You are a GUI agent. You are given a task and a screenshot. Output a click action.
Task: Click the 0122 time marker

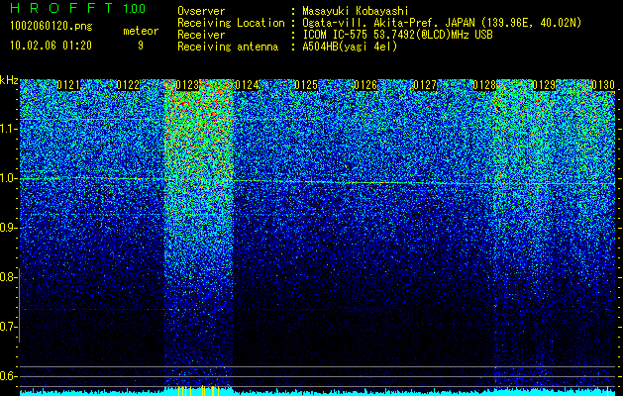click(128, 85)
